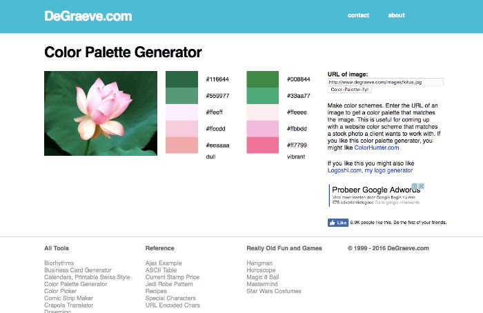Select the vibrant #ff7799 pink swatch
This screenshot has height=313, width=483.
click(262, 145)
